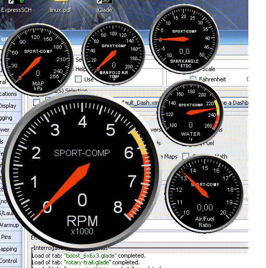Click the Spark Angle BTDC gauge
This screenshot has width=266, height=268.
pos(184,39)
